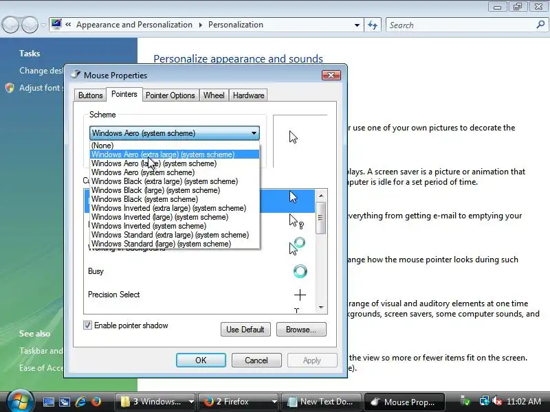The width and height of the screenshot is (550, 412).
Task: Select the Precision Select pointer row
Action: coord(199,295)
